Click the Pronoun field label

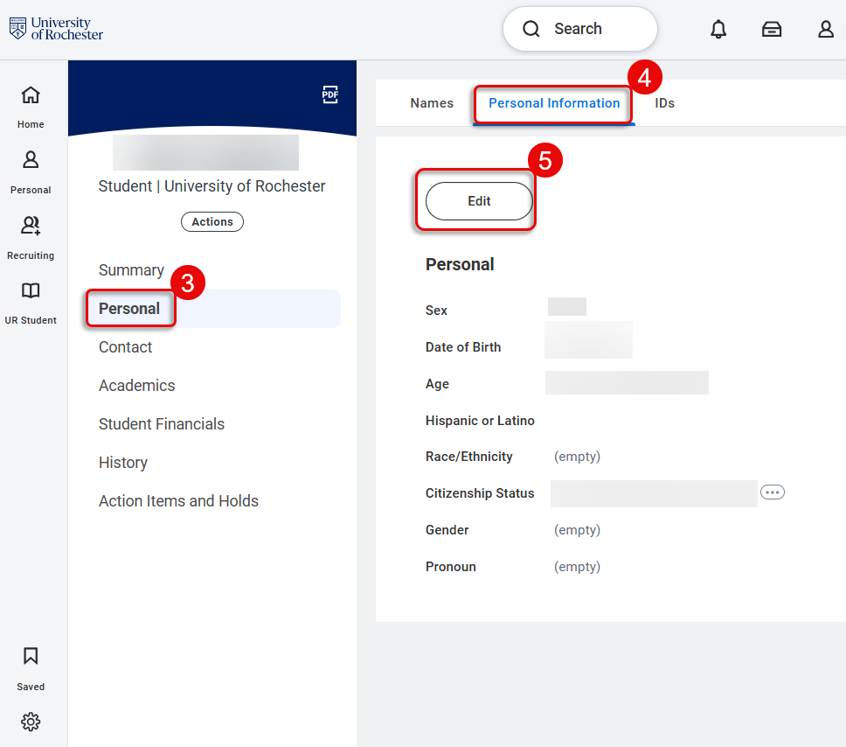pos(450,567)
